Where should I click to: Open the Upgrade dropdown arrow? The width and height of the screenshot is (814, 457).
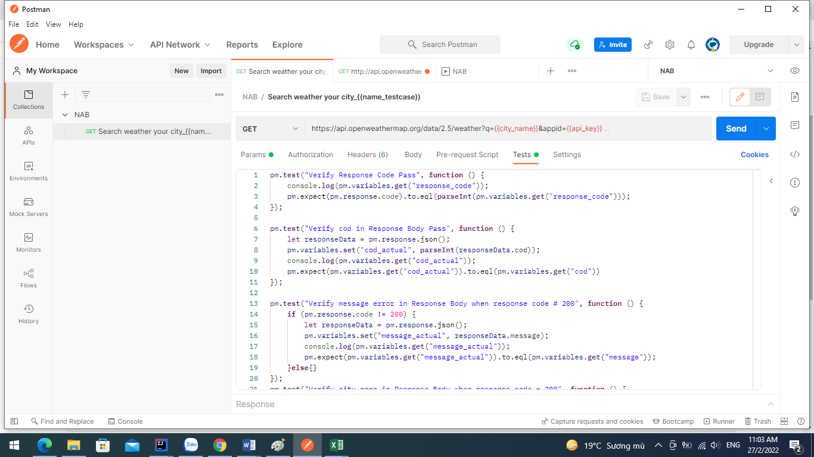[x=797, y=45]
